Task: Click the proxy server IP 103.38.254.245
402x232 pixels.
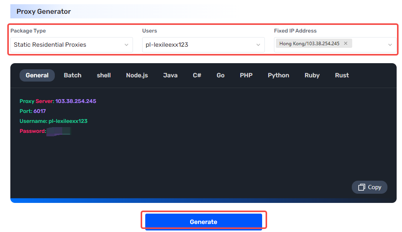Action: pyautogui.click(x=75, y=101)
